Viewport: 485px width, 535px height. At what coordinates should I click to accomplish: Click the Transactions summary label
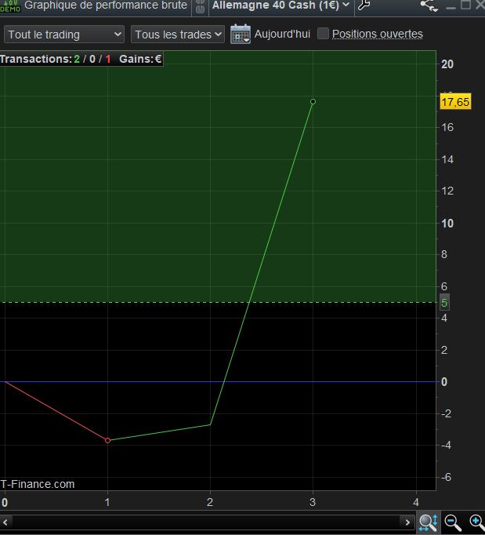point(55,59)
